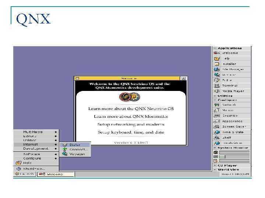Open the Software entry in Launch menu
The image size is (265, 198).
(36, 154)
